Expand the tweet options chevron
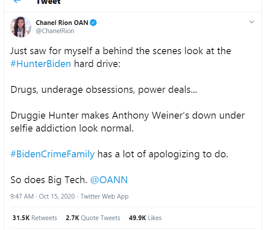Image resolution: width=270 pixels, height=230 pixels. 252,22
